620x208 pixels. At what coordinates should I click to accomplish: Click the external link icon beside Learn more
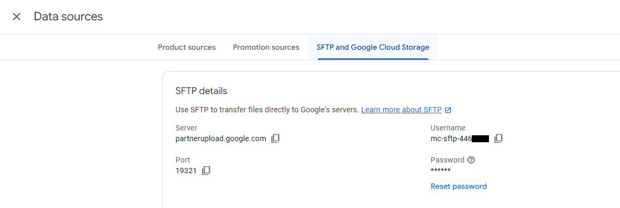[x=448, y=110]
